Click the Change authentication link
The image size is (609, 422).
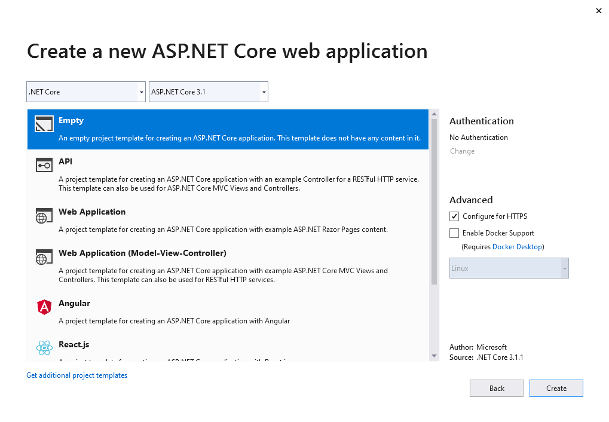point(462,152)
